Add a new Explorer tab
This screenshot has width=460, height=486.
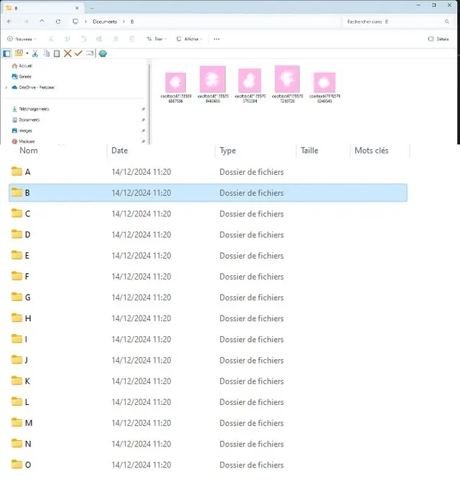point(92,8)
